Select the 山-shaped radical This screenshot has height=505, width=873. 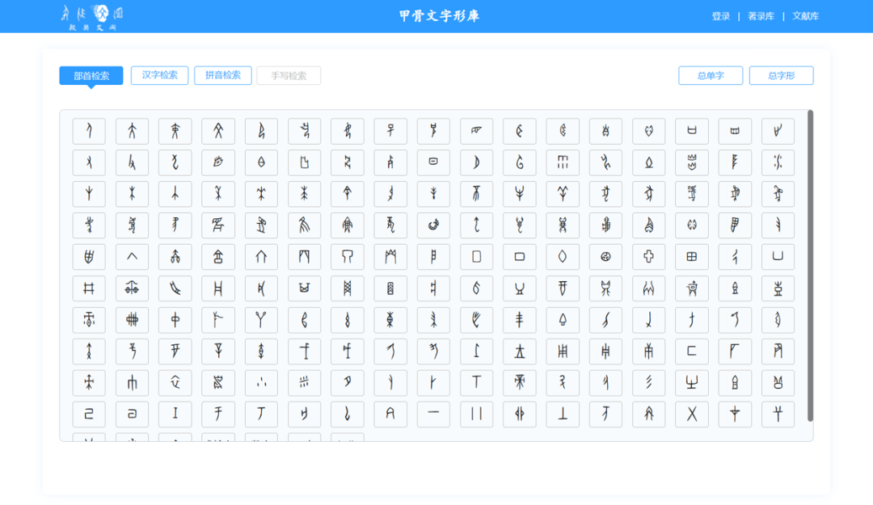(x=691, y=382)
